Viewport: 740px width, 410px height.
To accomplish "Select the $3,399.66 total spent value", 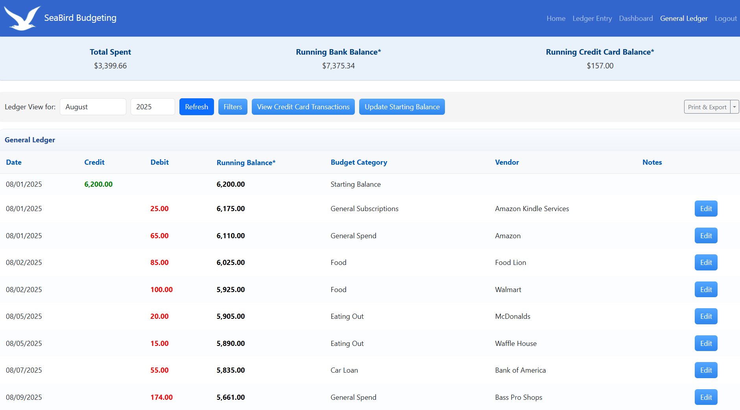I will point(110,66).
